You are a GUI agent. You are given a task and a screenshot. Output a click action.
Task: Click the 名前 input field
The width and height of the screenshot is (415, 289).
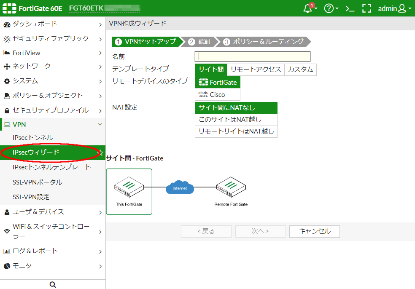click(x=252, y=56)
